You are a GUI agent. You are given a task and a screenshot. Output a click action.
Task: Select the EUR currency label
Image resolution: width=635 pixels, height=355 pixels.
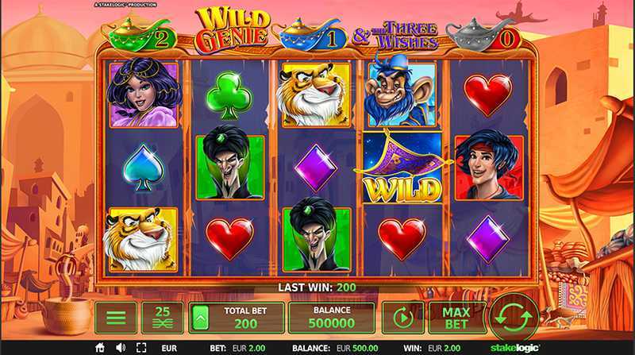(169, 348)
